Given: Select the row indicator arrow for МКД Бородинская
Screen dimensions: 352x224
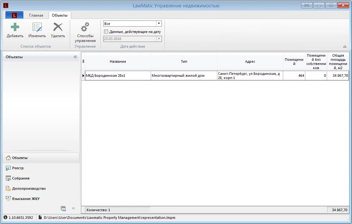Looking at the screenshot, I should click(83, 76).
